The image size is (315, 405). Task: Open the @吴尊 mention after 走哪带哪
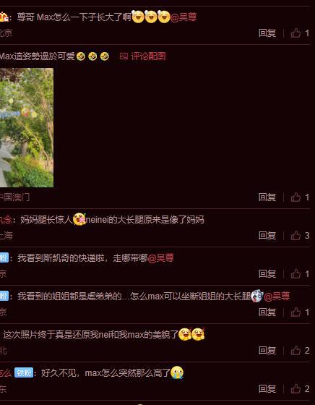click(160, 258)
